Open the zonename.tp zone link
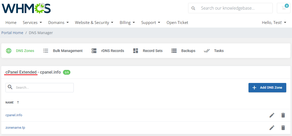The height and width of the screenshot is (136, 292). click(x=15, y=128)
